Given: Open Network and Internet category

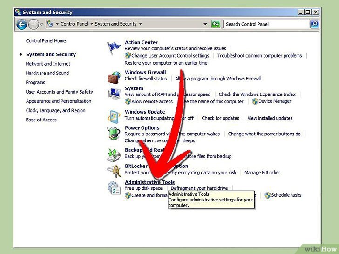Looking at the screenshot, I should (x=48, y=64).
